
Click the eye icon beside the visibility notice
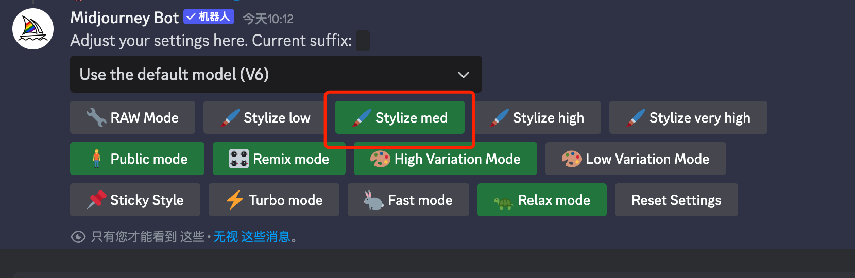tap(78, 237)
